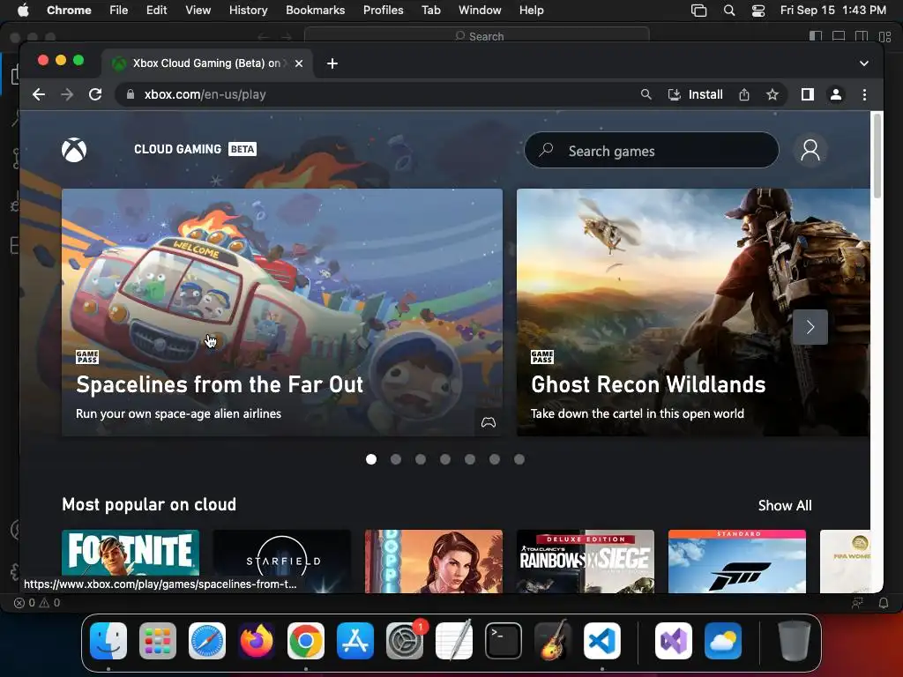Image resolution: width=903 pixels, height=677 pixels.
Task: Open the Fortnite game thumbnail
Action: point(131,562)
